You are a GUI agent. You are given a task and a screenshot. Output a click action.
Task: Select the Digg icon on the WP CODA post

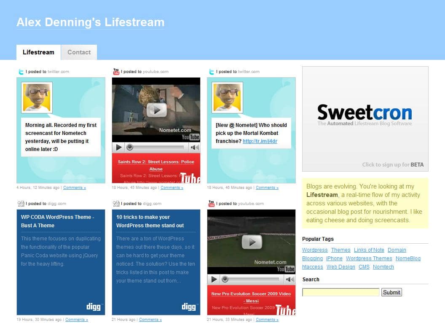(x=21, y=203)
